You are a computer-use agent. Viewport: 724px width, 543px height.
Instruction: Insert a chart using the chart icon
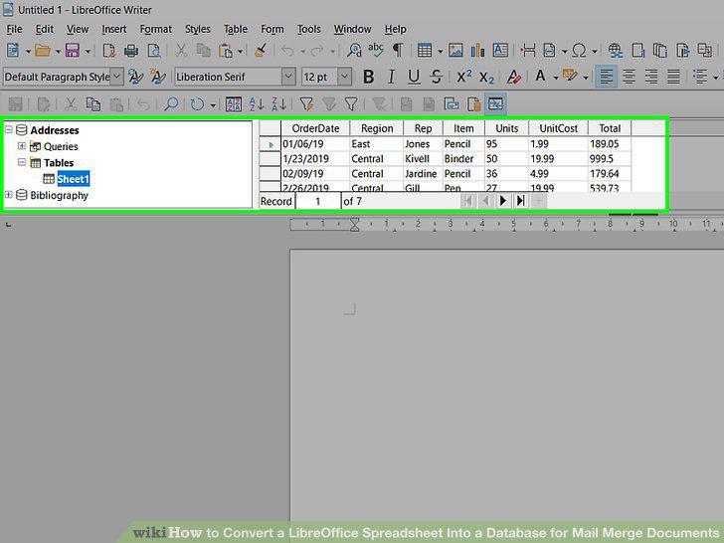click(x=477, y=51)
